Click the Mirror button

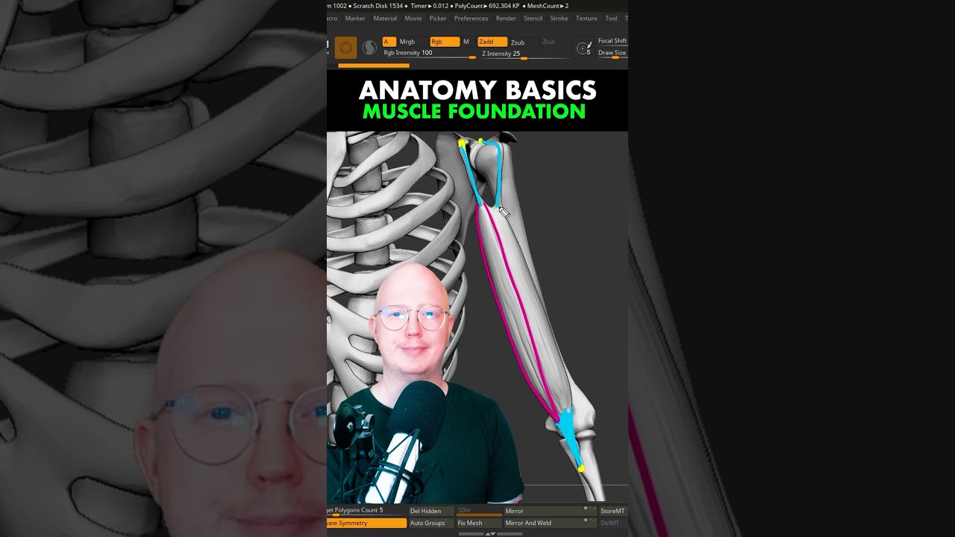coord(550,511)
